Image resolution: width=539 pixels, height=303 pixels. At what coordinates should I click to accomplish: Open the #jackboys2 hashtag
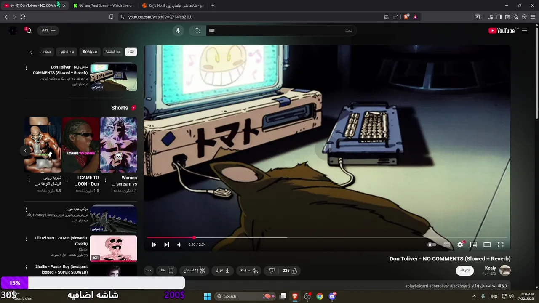click(x=460, y=286)
